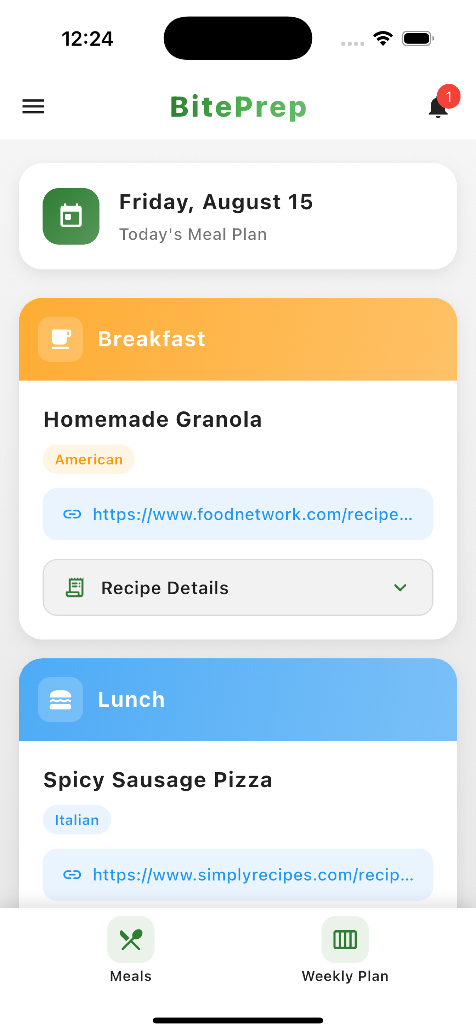Tap the recipe scroll icon
Viewport: 476px width, 1033px height.
pos(75,588)
